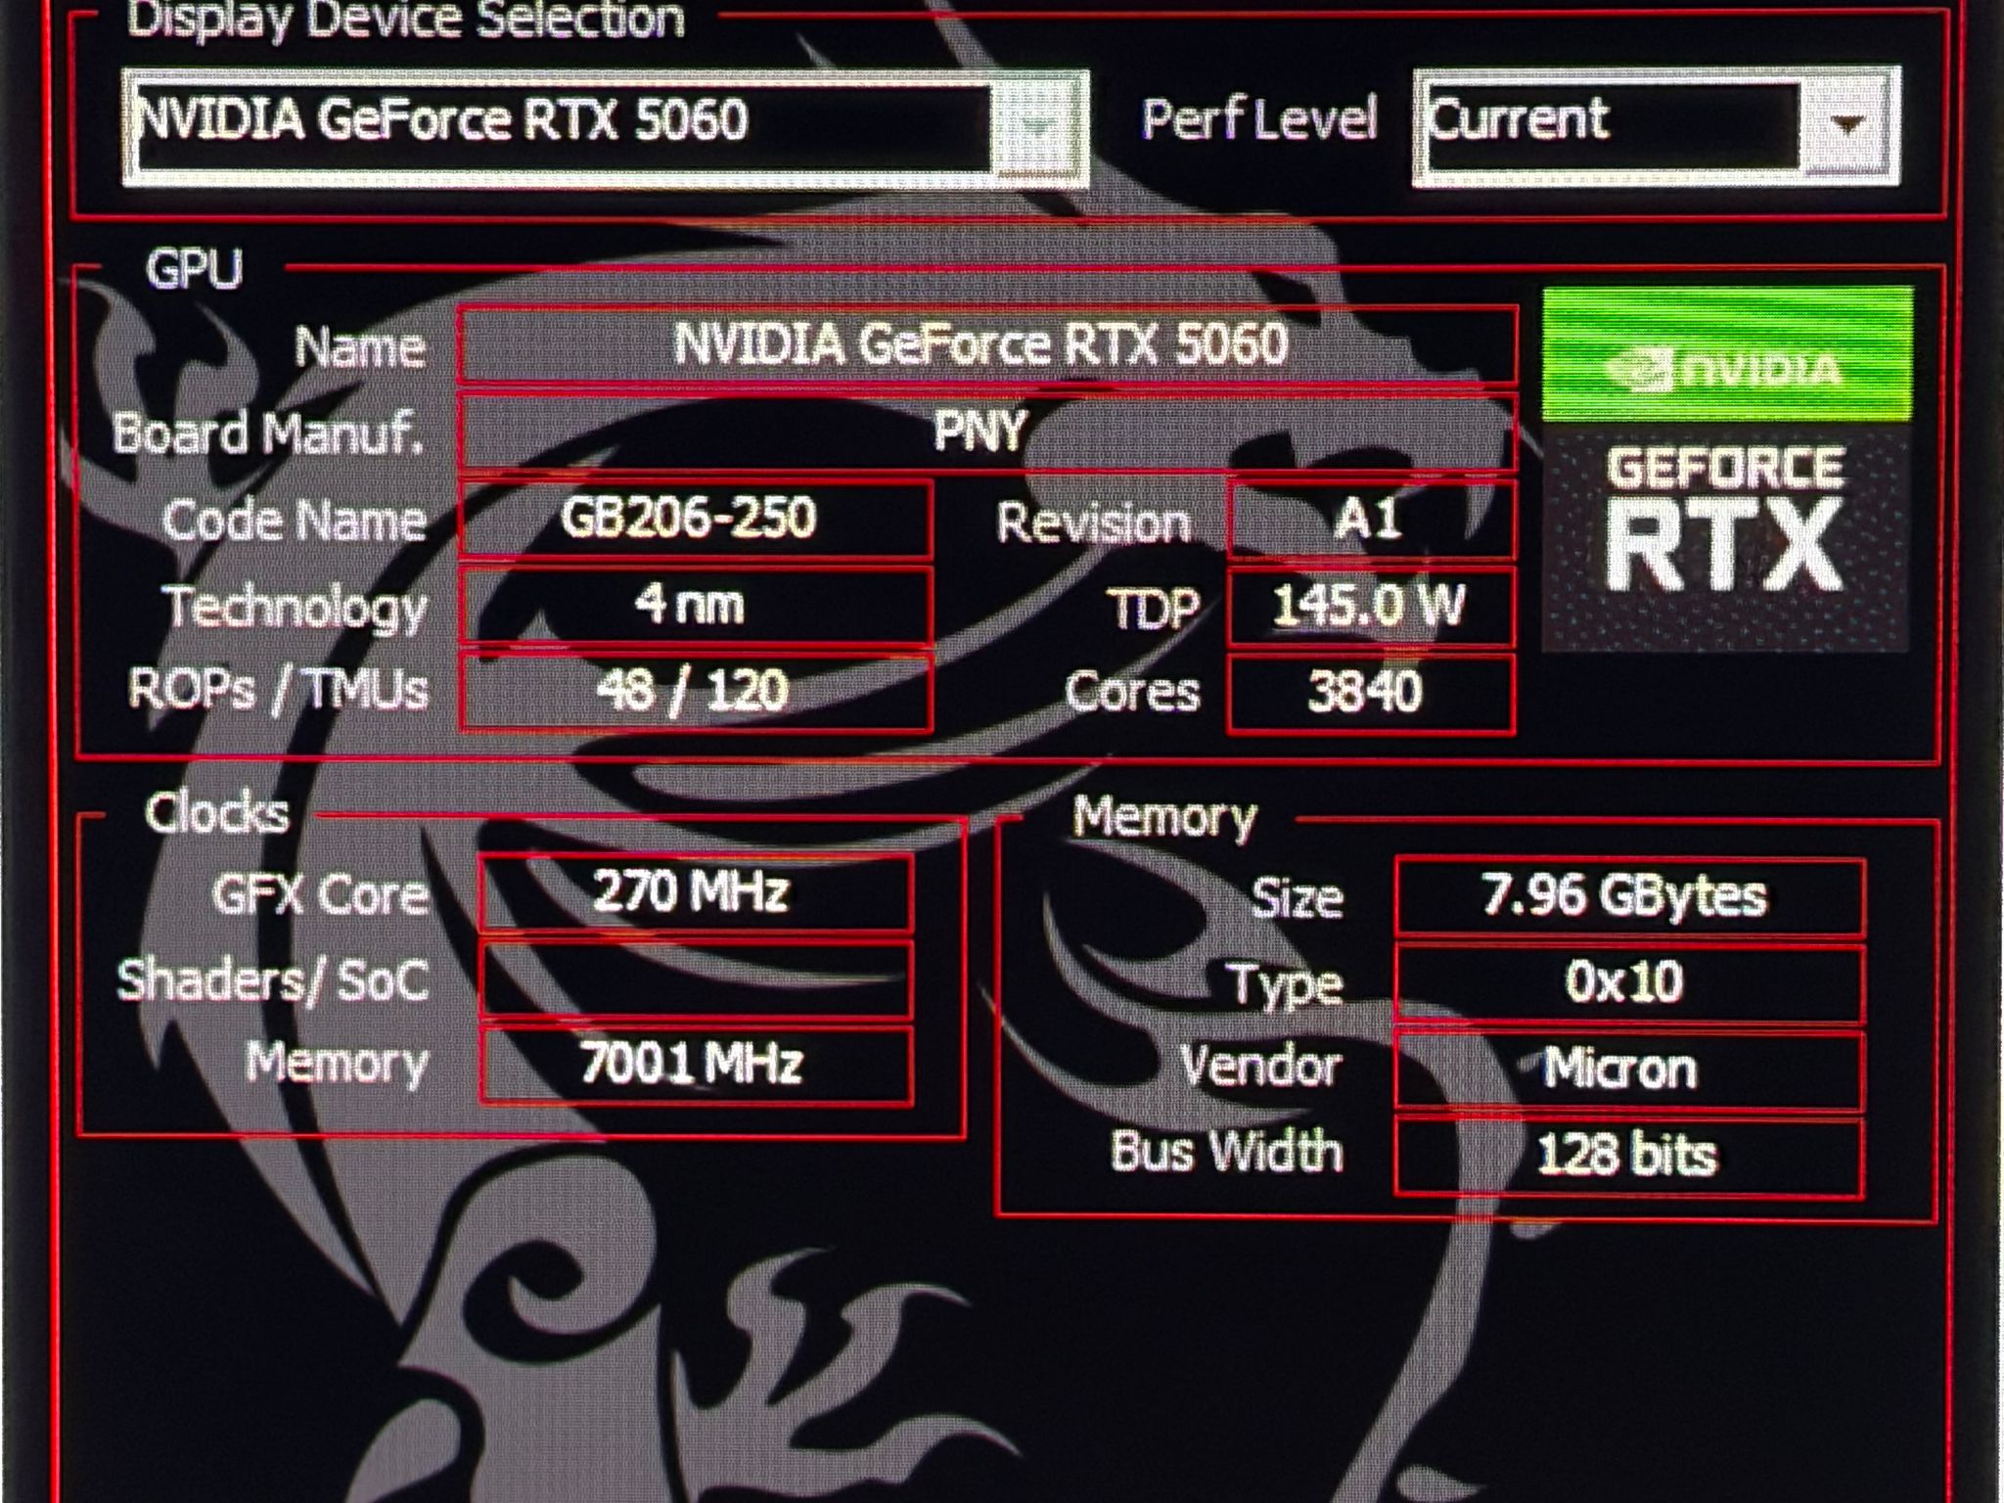Click the Code Name value GB206-250
The height and width of the screenshot is (1503, 2004).
click(695, 519)
